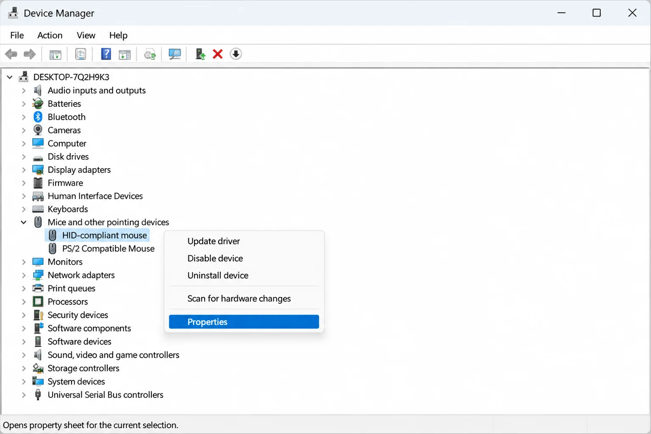Minimize the Device Manager window

click(562, 13)
